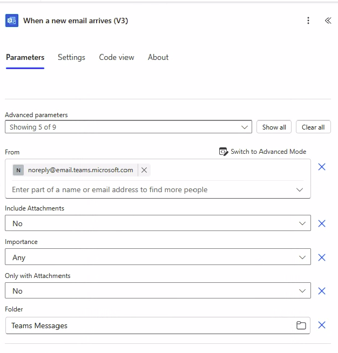This screenshot has width=338, height=353.
Task: Open the Only with Attachments dropdown
Action: (x=158, y=290)
